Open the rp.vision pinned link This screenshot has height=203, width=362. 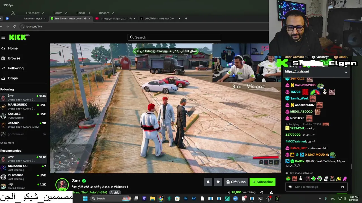coord(297,71)
